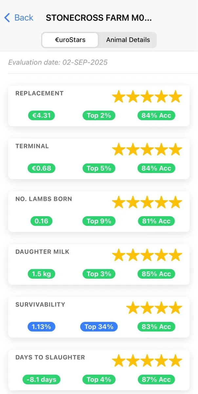Viewport: 198px width, 394px height.
Task: Click the -8.1 days badge
Action: pos(41,380)
